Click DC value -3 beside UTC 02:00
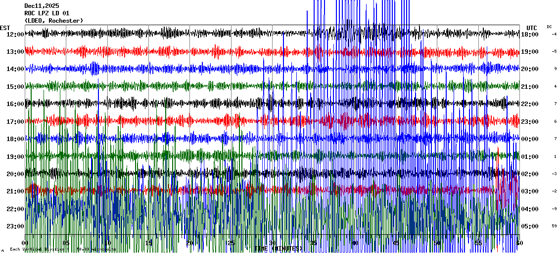559x256 pixels. (555, 174)
